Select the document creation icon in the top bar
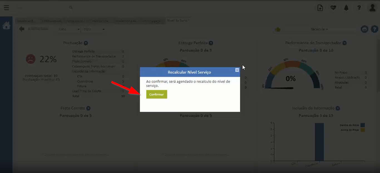The height and width of the screenshot is (173, 380). (x=320, y=7)
